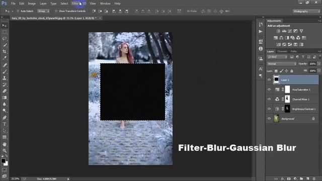Add a Brightness/Contrast adjustment from Adjustments panel
Viewport: 322px width, 181px height.
tap(278, 31)
